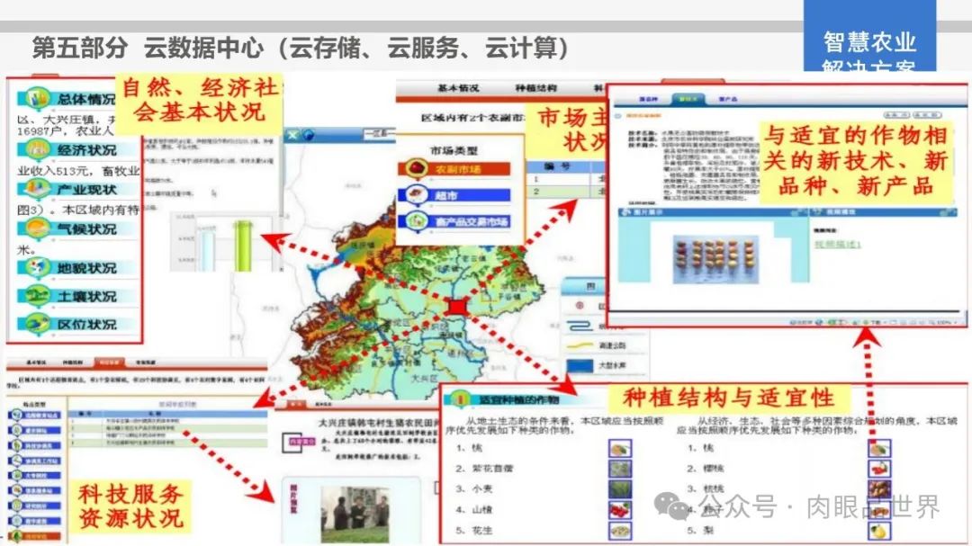Switch to the 基本情况 tab above market panel
Screen dimensions: 972x546
point(458,89)
